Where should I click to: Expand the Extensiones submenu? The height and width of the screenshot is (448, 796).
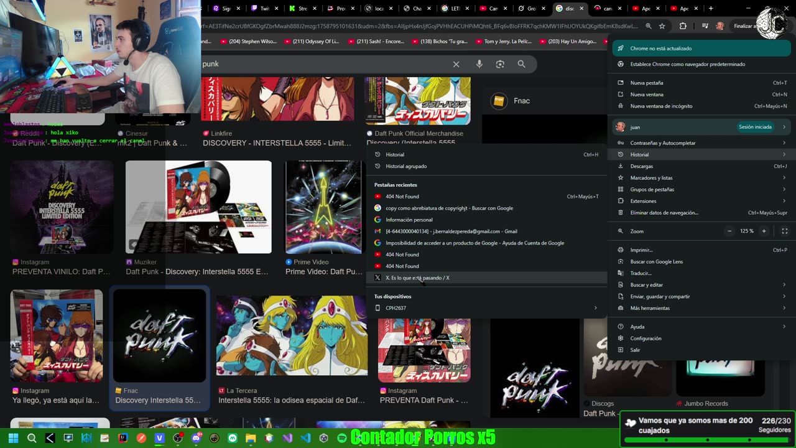pos(701,201)
